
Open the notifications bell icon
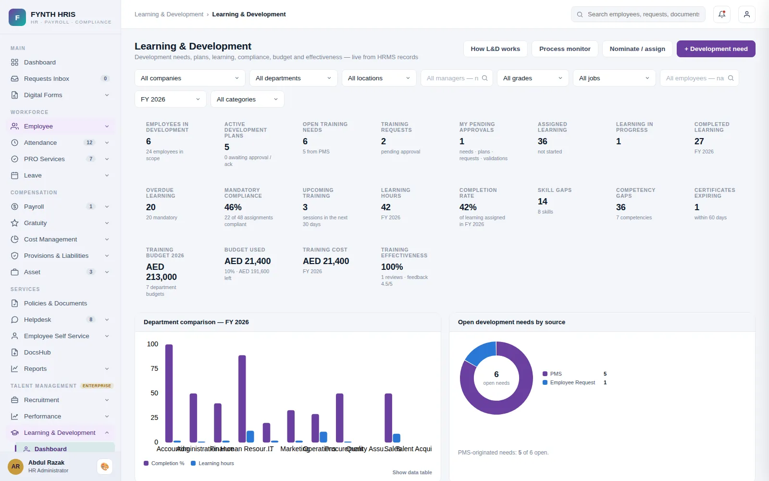coord(722,14)
